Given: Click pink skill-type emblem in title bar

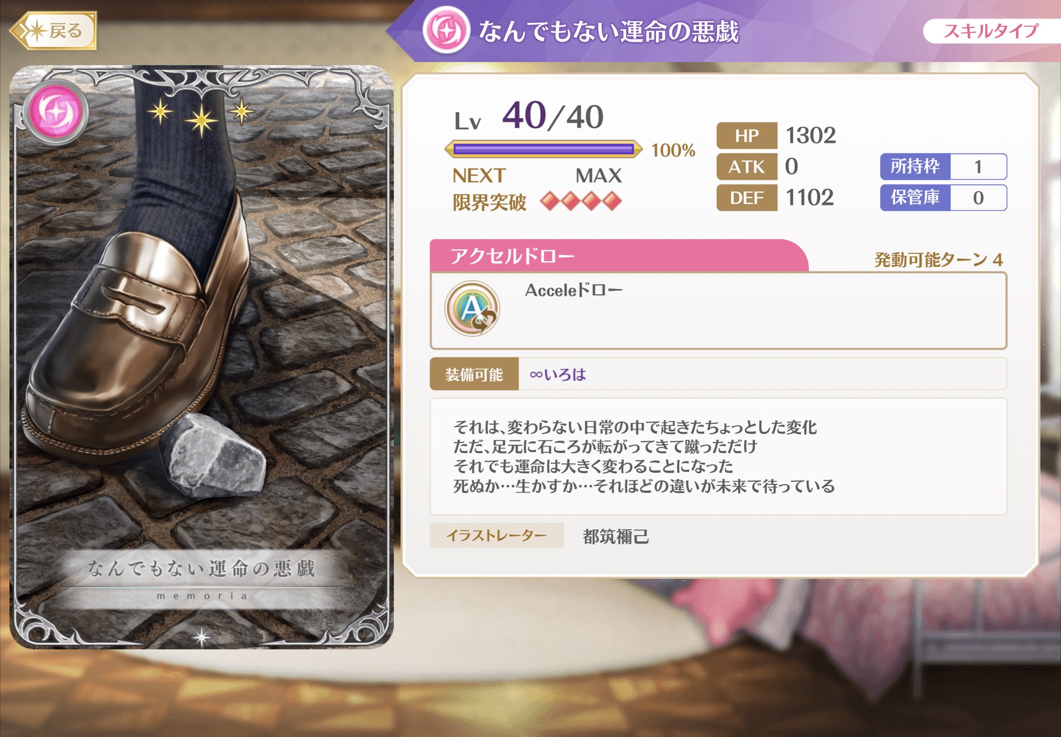Looking at the screenshot, I should (446, 30).
